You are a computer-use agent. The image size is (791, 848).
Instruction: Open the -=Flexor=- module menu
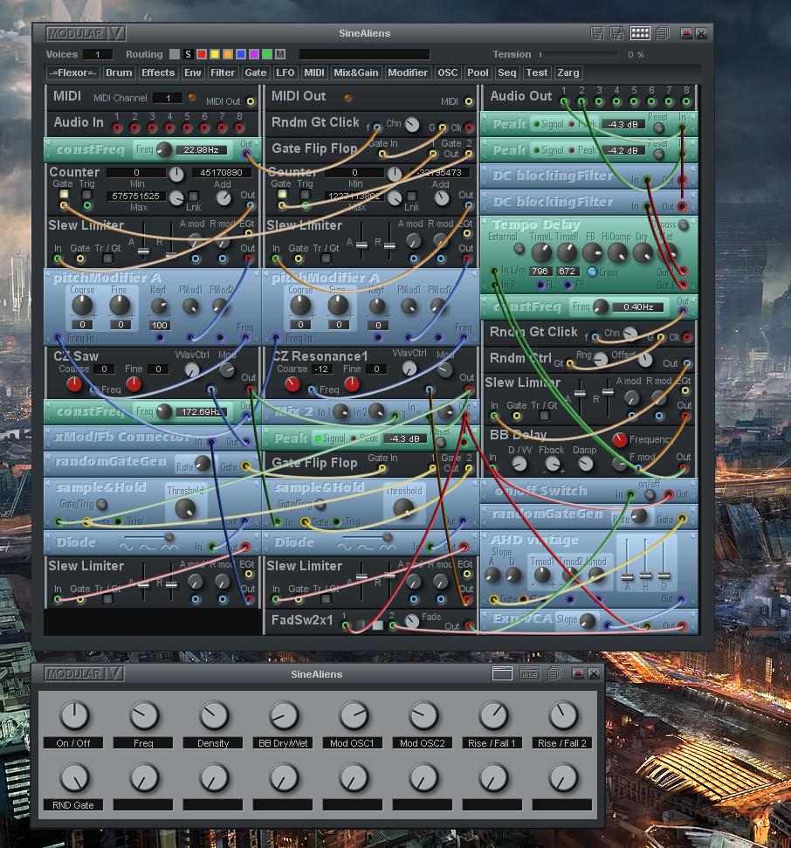tap(72, 72)
